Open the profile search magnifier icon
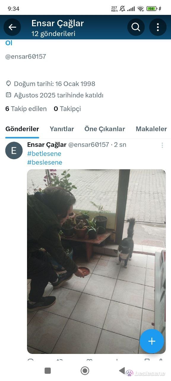This screenshot has width=171, height=381. pos(136,27)
